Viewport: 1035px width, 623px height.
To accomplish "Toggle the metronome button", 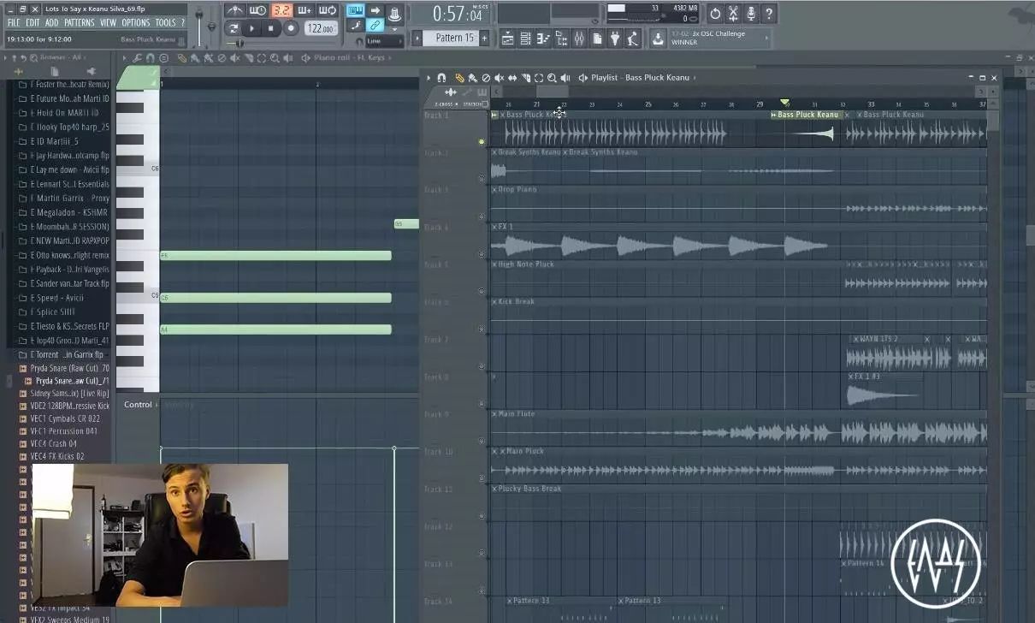I will pyautogui.click(x=234, y=10).
